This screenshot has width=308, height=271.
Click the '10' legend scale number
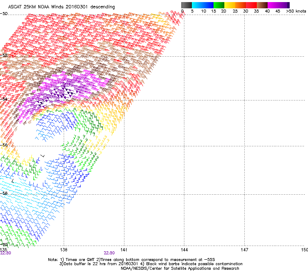204,11
